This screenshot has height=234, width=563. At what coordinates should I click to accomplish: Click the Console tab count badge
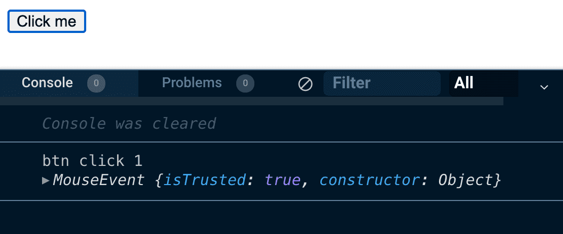point(96,83)
